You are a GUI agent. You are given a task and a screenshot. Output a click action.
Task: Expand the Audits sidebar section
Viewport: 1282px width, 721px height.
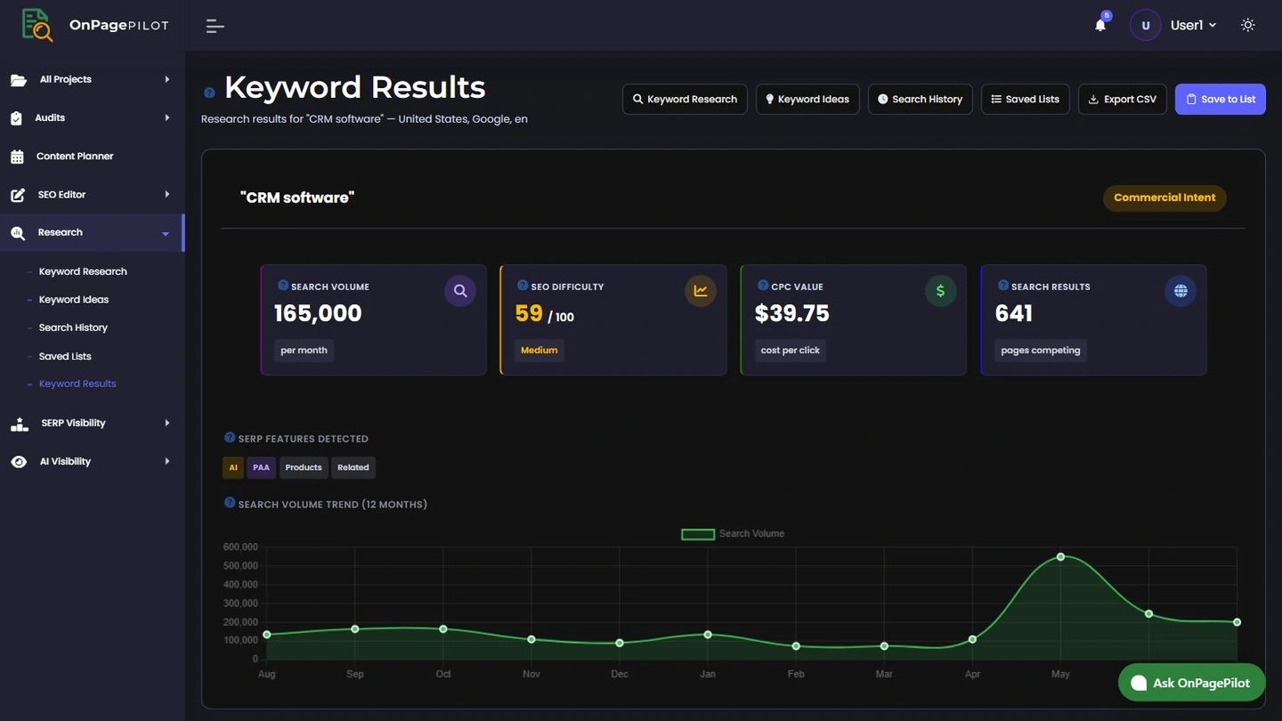[93, 117]
